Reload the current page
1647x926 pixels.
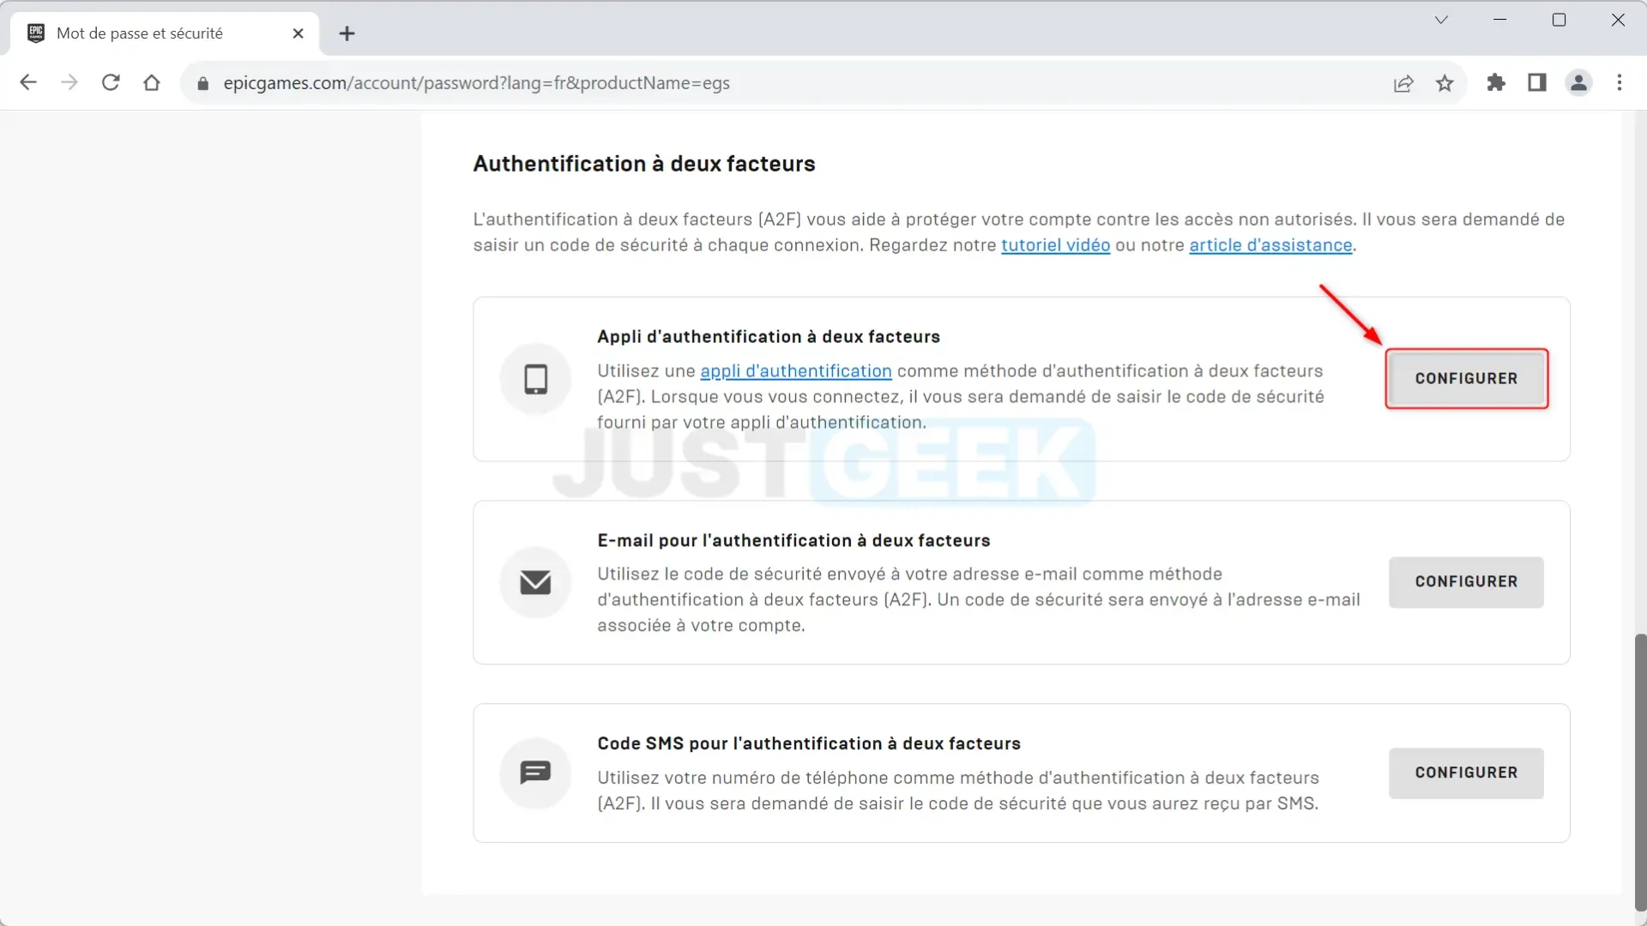(x=111, y=82)
